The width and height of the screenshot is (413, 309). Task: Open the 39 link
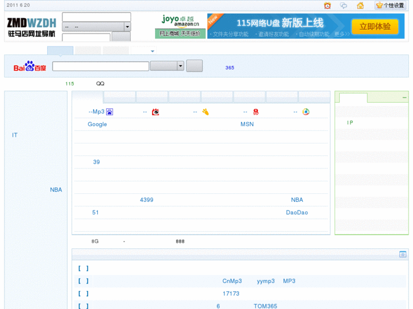(x=97, y=162)
